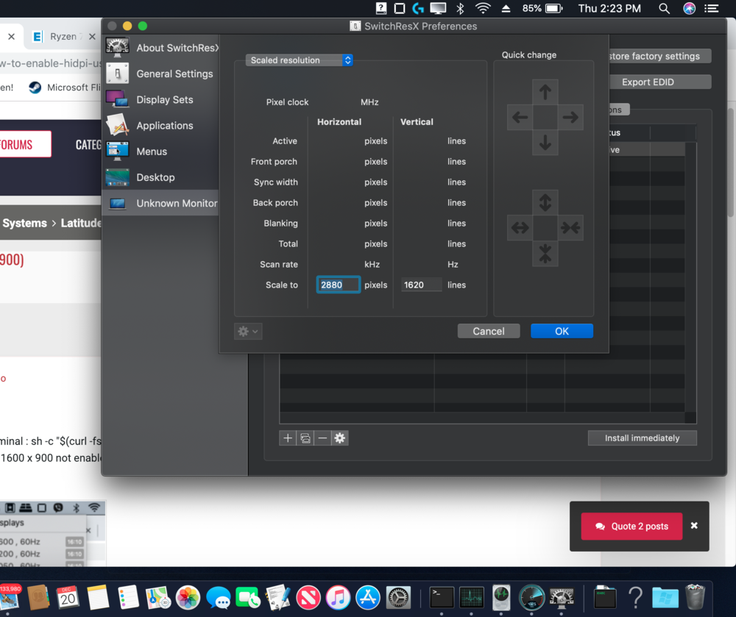The width and height of the screenshot is (736, 617).
Task: Click the Quick change move up arrow
Action: pos(545,92)
